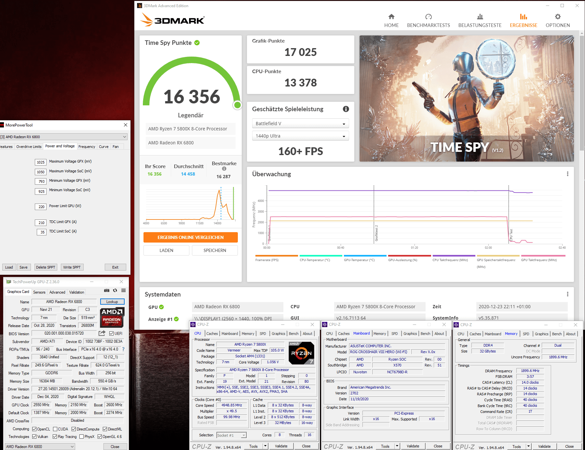This screenshot has width=585, height=450.
Task: Go to 3DMark HOME icon
Action: (391, 17)
